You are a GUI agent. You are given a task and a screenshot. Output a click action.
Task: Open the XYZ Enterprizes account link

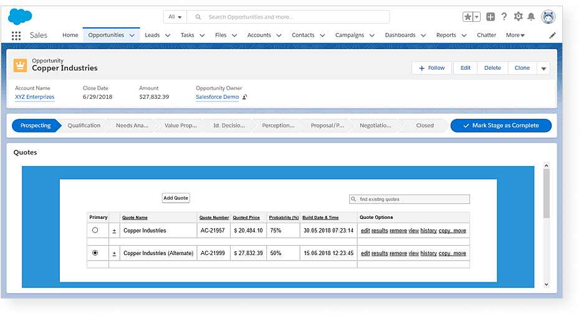[x=34, y=97]
